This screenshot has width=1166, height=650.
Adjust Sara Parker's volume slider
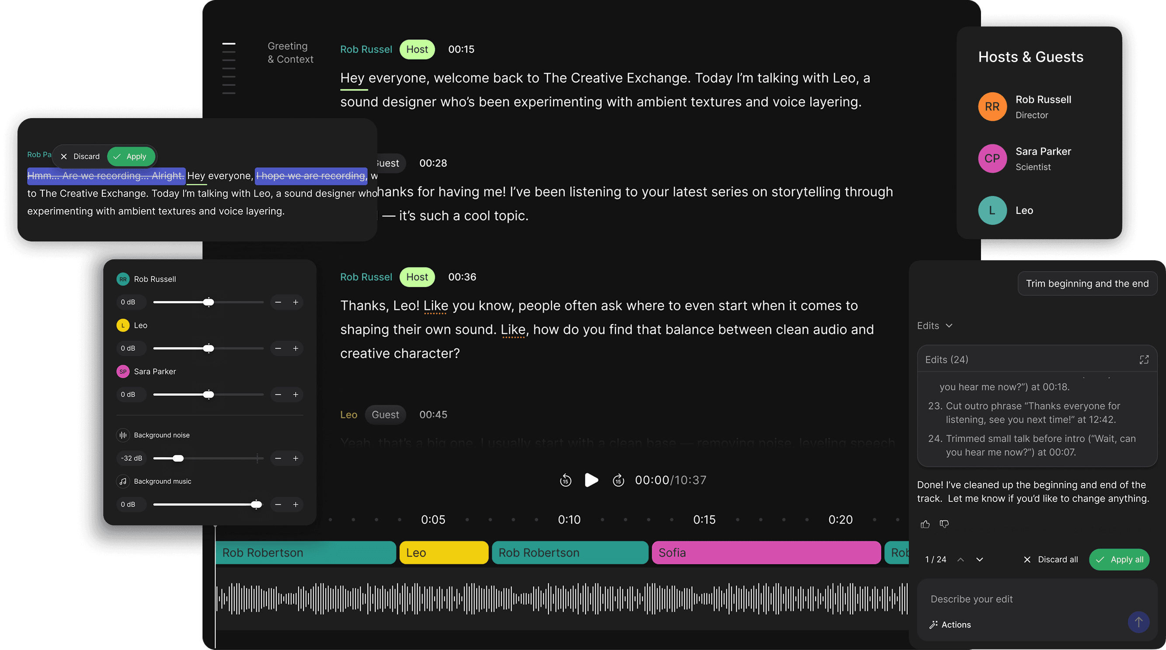point(208,394)
